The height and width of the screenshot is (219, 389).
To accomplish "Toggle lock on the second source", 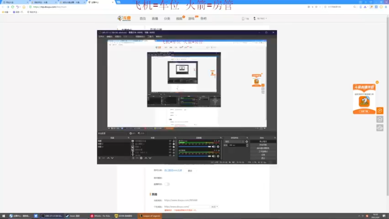I will [x=174, y=144].
